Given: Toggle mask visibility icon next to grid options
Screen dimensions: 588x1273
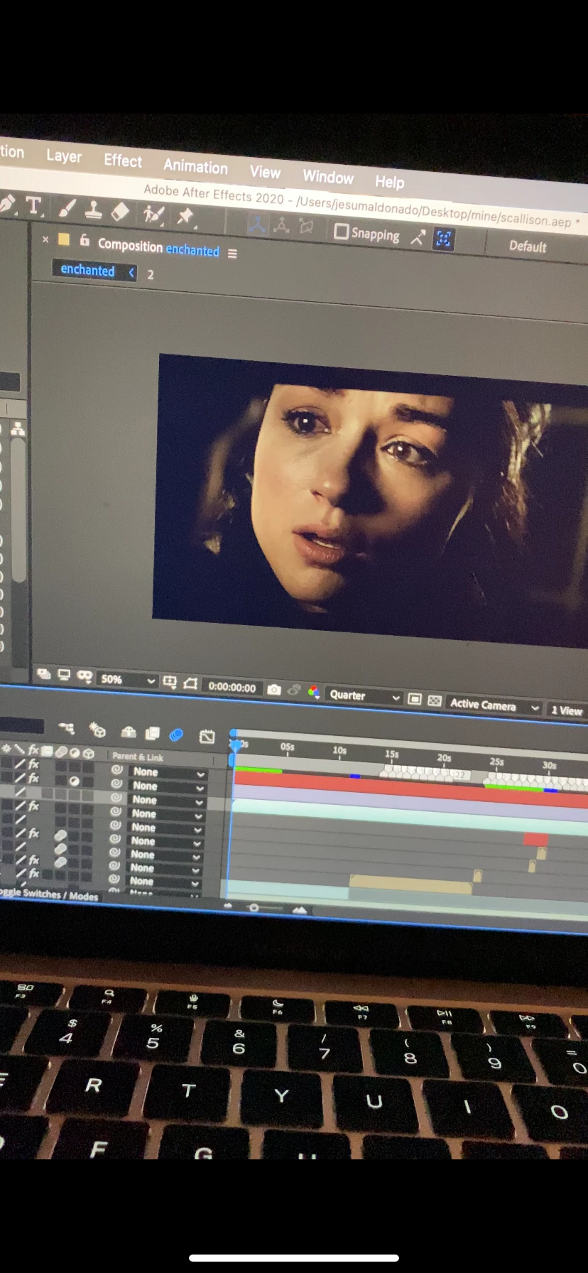Looking at the screenshot, I should pyautogui.click(x=190, y=683).
